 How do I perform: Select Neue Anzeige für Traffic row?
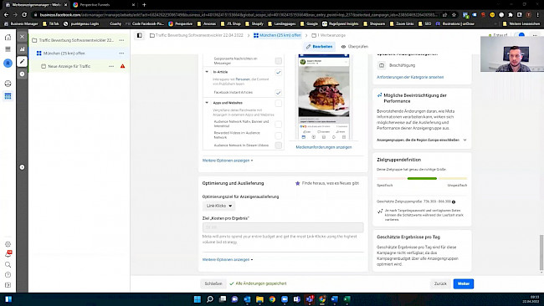click(x=79, y=66)
